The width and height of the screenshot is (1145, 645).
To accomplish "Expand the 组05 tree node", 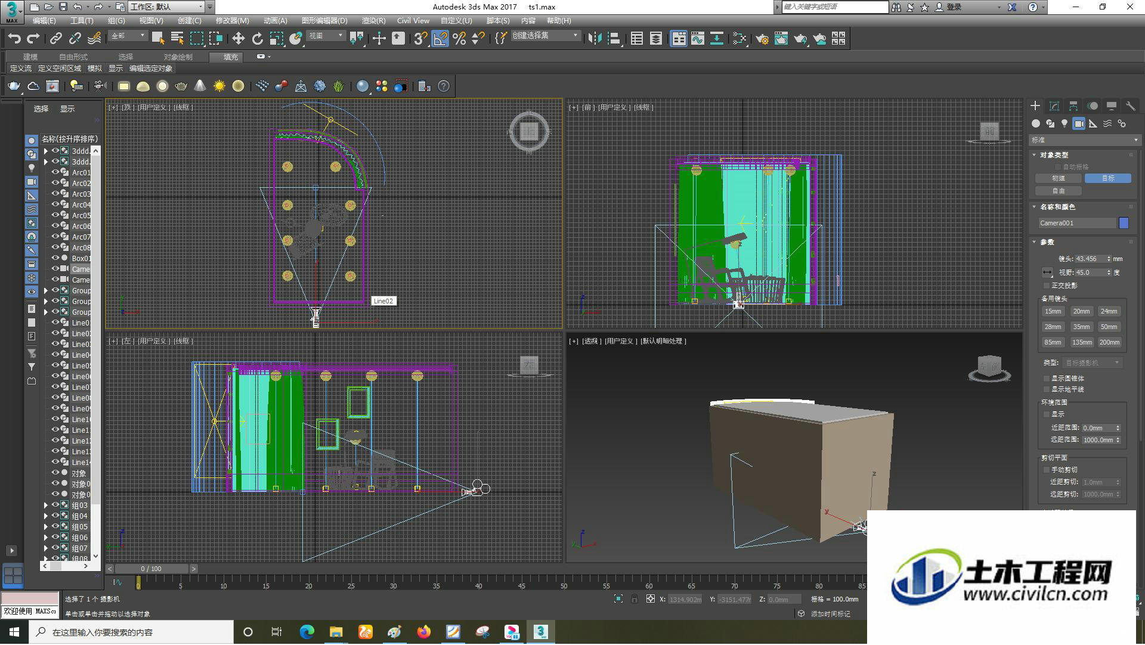I will 46,526.
